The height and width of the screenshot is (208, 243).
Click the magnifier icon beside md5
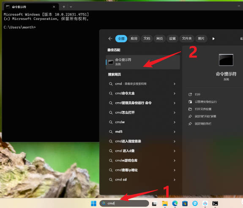tap(111, 132)
